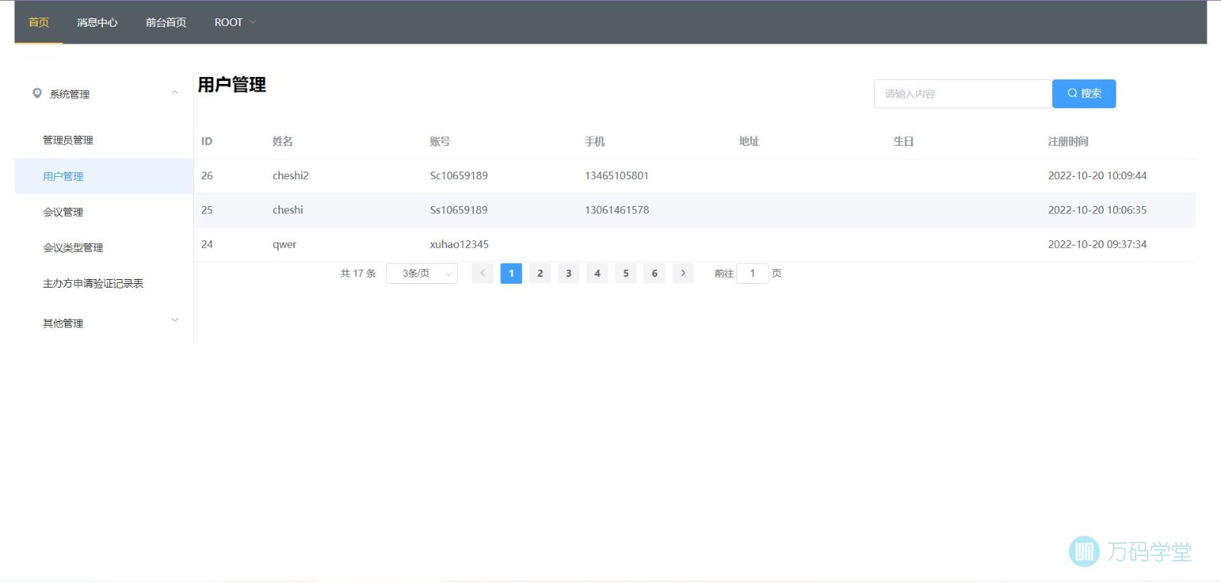Select 用户管理 in the sidebar
Viewport: 1221px width, 582px height.
[104, 176]
